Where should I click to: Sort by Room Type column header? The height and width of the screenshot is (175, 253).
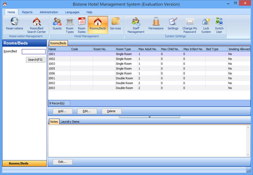click(x=127, y=49)
